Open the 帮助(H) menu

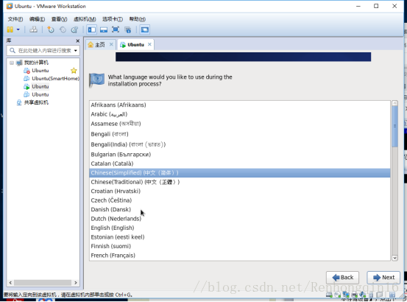pyautogui.click(x=138, y=19)
